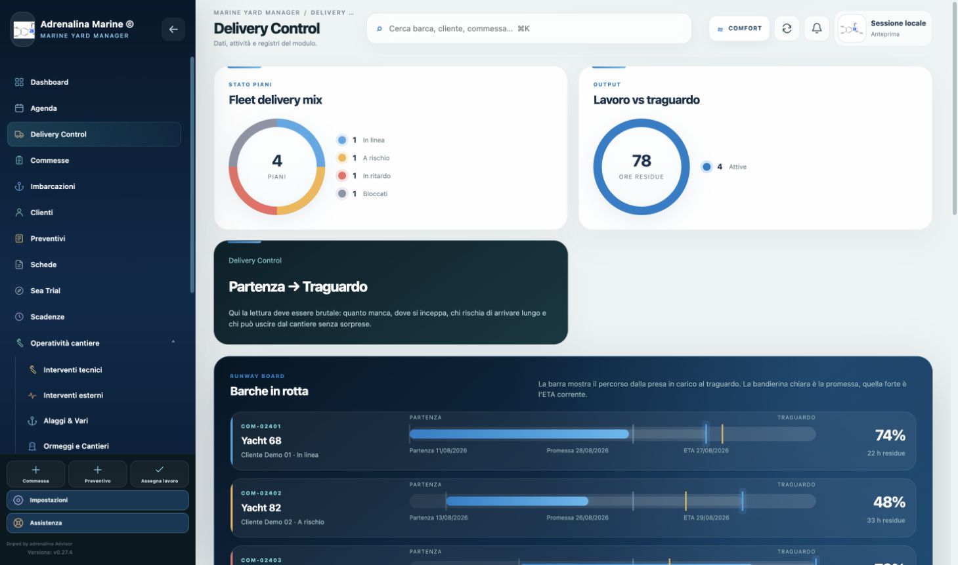Click the Ormeggi e Cantieri building icon
Image resolution: width=958 pixels, height=565 pixels.
coord(32,446)
